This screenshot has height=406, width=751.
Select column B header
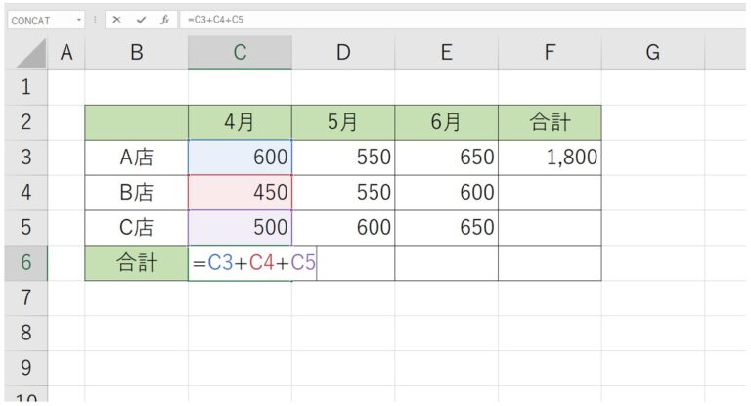[137, 52]
